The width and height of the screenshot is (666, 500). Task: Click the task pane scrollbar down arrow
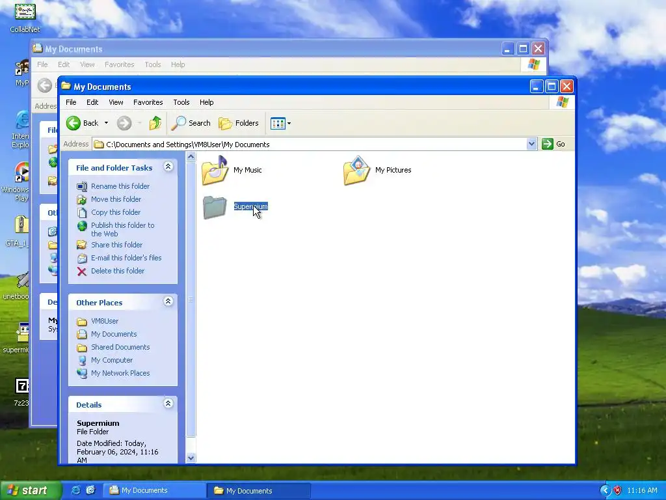coord(191,458)
